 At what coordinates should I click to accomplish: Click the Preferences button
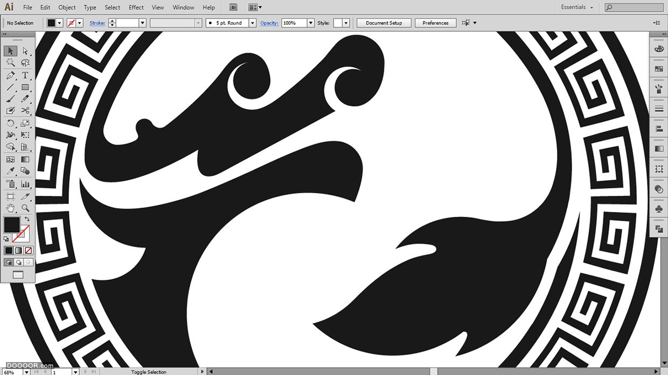436,23
